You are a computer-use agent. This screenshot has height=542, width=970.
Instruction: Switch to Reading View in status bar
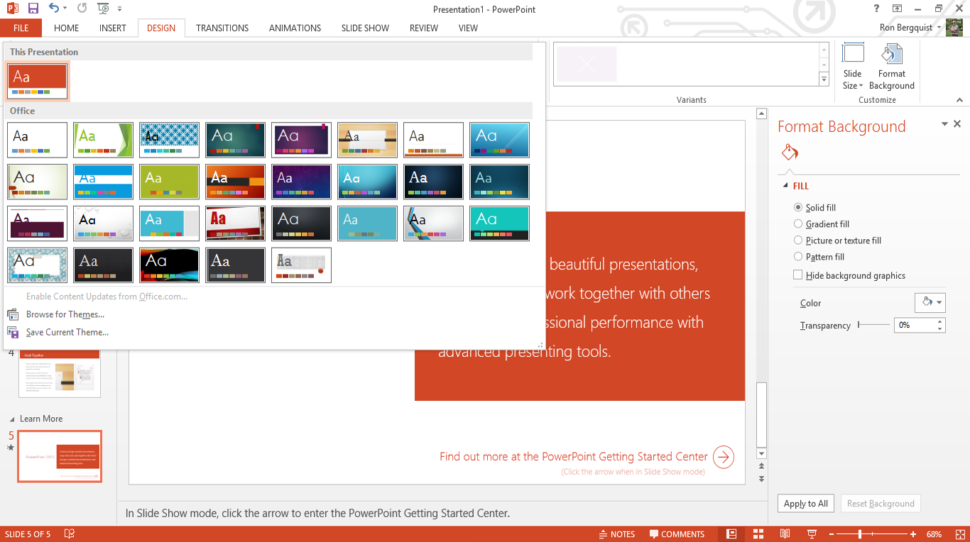coord(785,534)
